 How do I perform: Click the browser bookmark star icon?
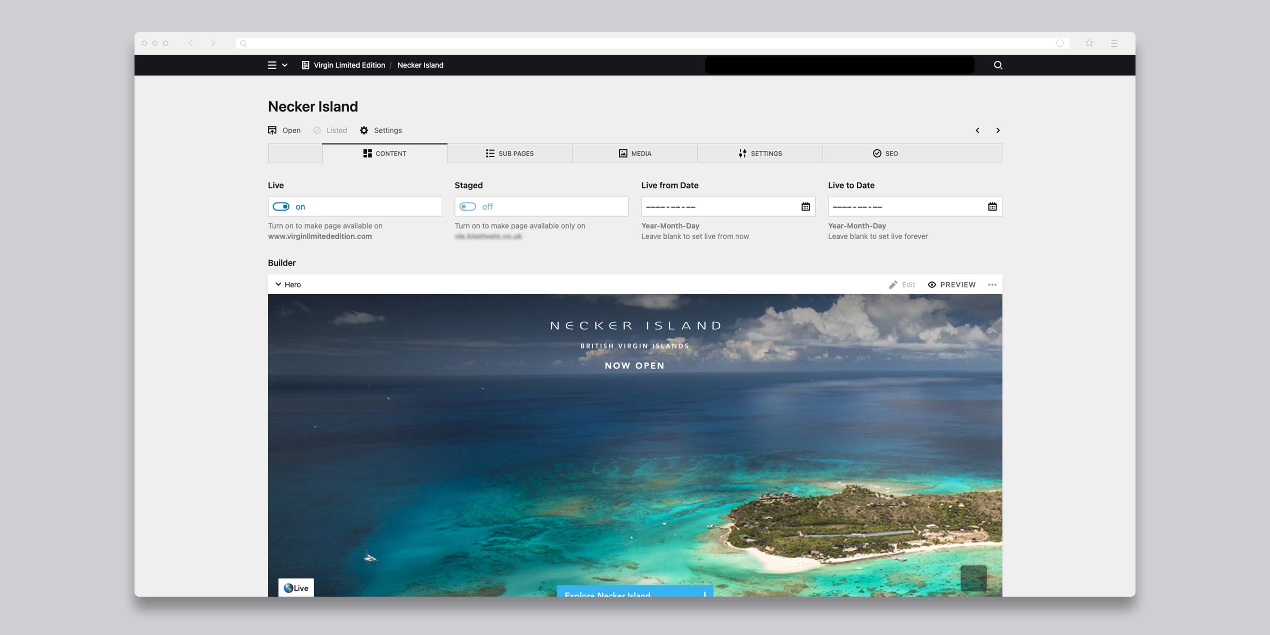tap(1089, 43)
